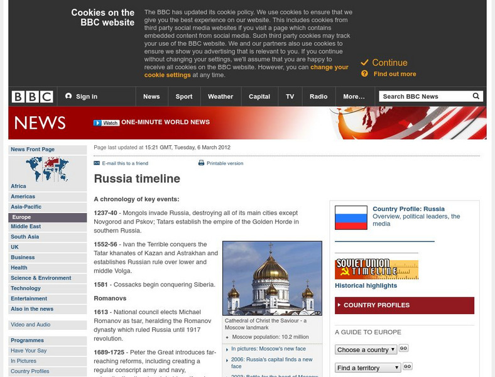Click the Watch play badge
This screenshot has height=377, width=495.
coord(106,123)
